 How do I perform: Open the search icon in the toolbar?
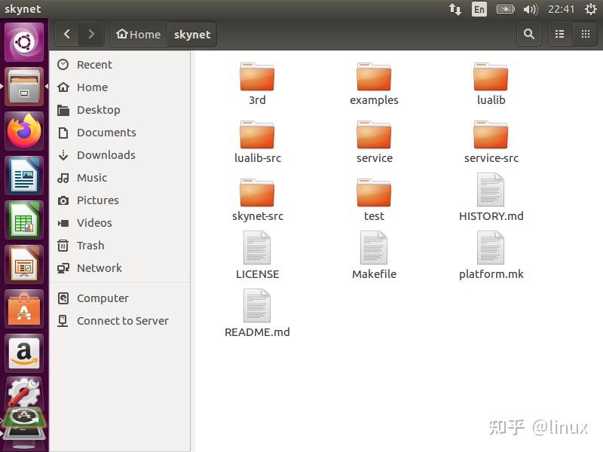(528, 34)
